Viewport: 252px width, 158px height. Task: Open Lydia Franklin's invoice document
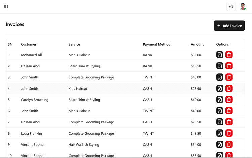[x=220, y=133]
